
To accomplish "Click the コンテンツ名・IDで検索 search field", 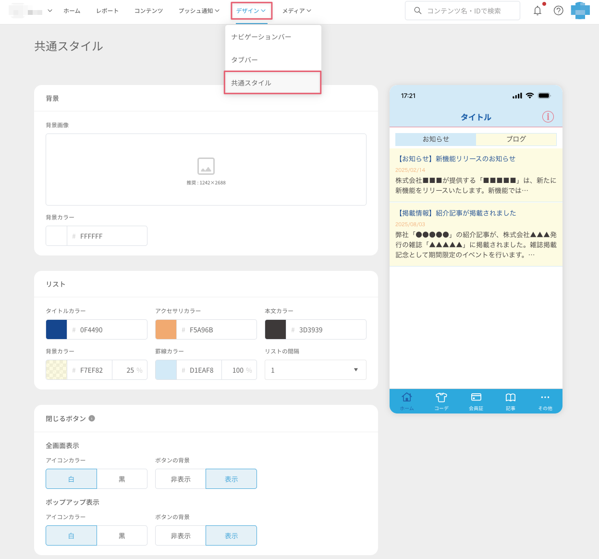I will click(463, 11).
